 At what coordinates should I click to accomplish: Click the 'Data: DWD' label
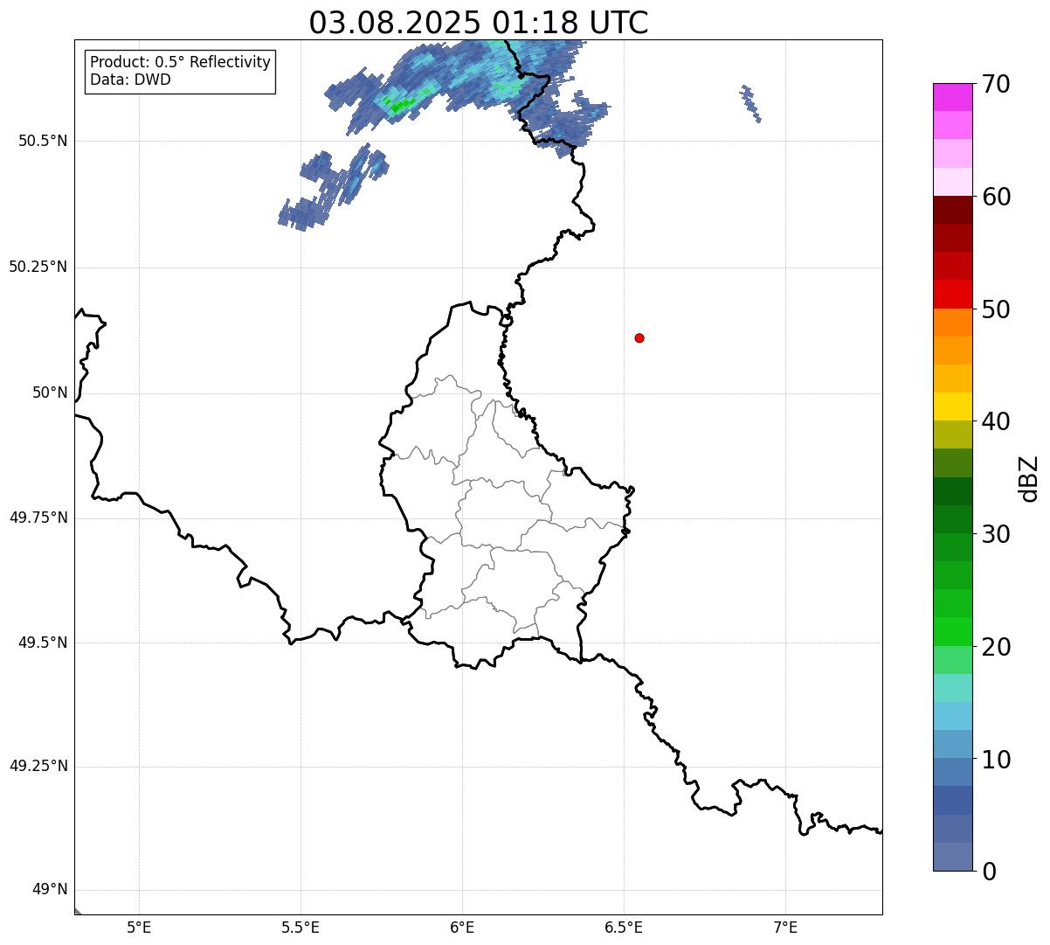[x=130, y=80]
